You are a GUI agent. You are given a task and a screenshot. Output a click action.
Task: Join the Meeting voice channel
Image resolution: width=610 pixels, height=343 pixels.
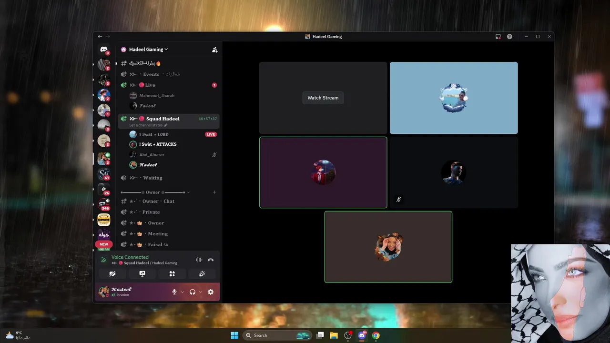169,234
